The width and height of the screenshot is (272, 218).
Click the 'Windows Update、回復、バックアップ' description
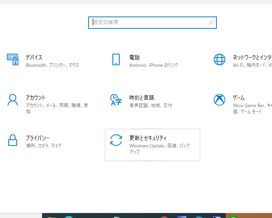tap(160, 149)
